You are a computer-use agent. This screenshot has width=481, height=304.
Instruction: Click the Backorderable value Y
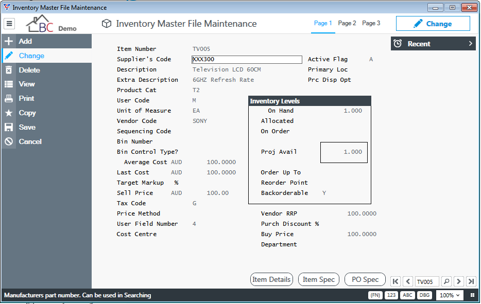[x=324, y=193]
